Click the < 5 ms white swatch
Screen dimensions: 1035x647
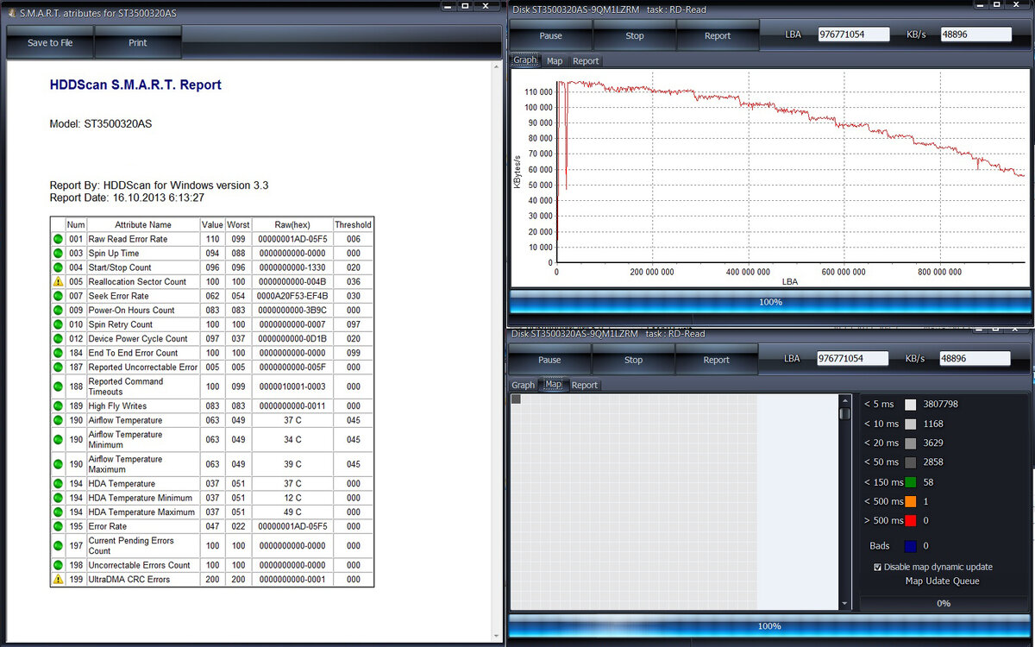(910, 404)
